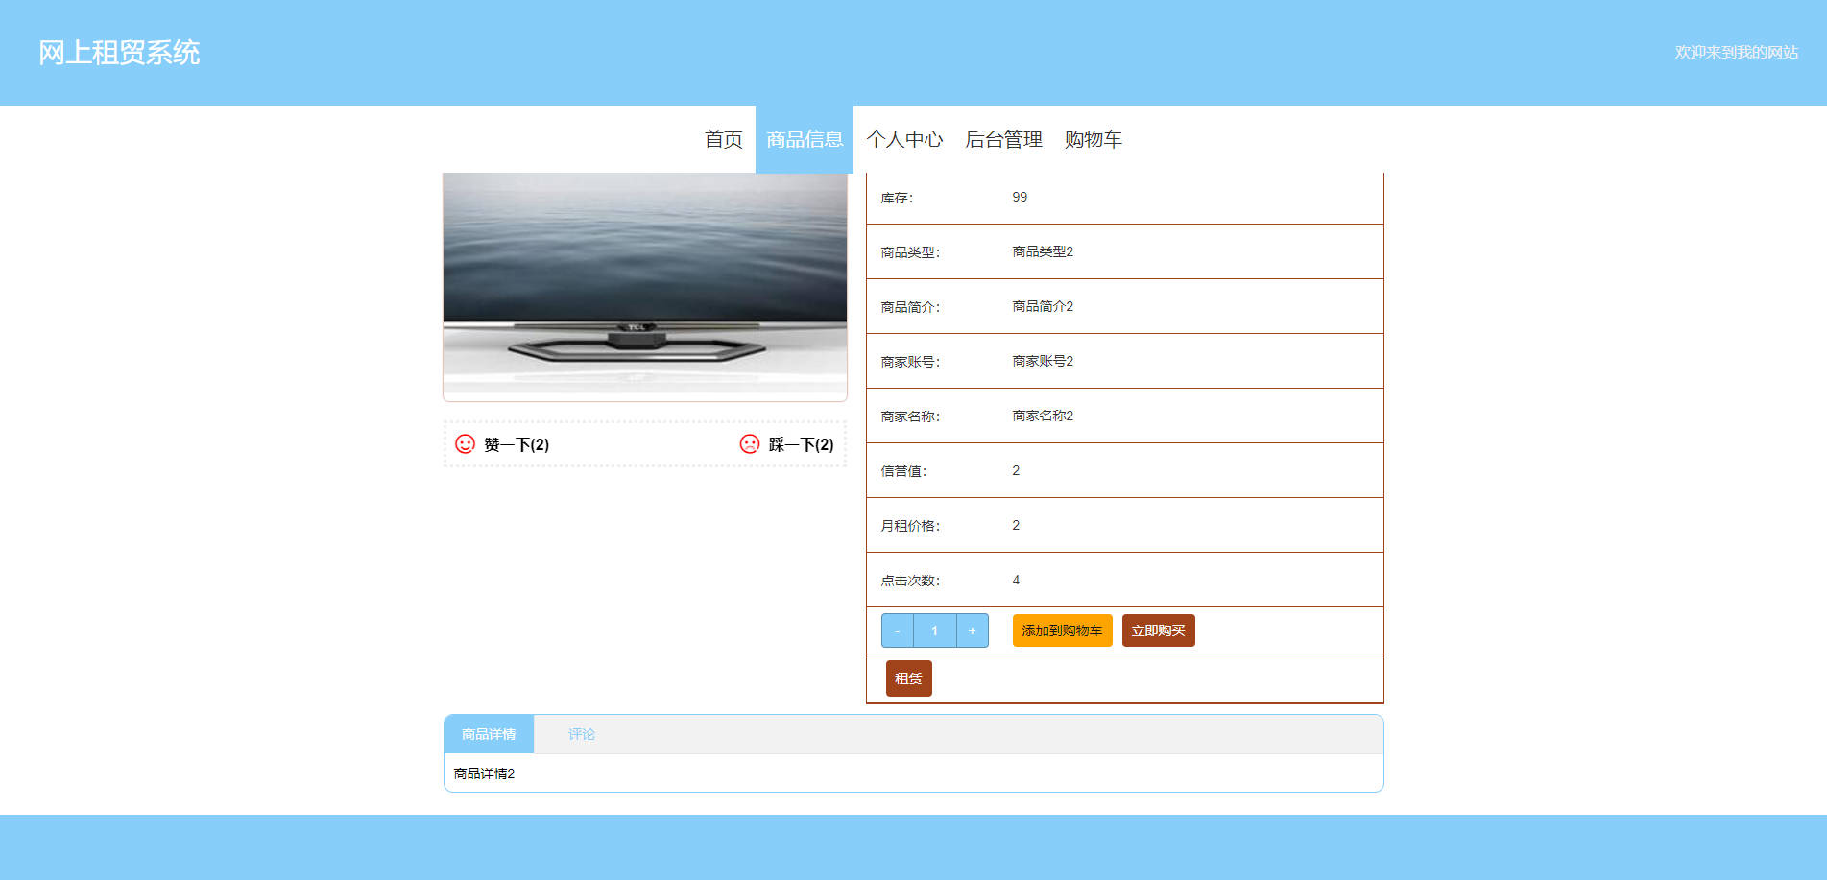
Task: Decrease quantity with the minus button
Action: 898,630
